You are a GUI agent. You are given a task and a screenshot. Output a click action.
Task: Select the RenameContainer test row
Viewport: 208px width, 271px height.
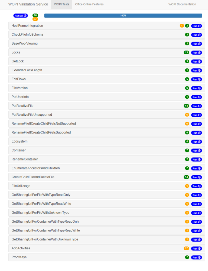click(81, 159)
